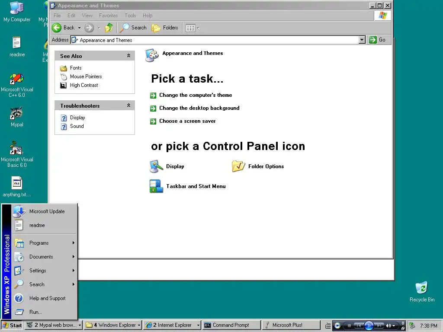Open Windows Explorer taskbar group

tap(113, 325)
